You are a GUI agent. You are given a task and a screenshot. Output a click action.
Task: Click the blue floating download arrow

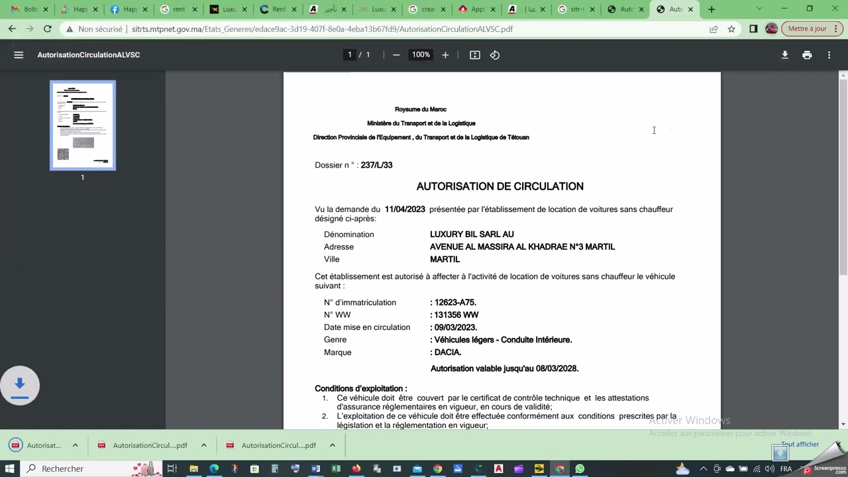20,386
